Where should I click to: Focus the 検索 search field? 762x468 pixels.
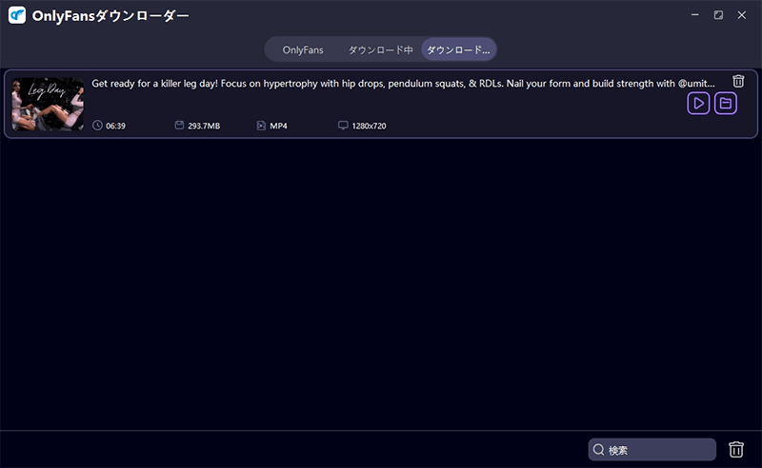pyautogui.click(x=659, y=450)
